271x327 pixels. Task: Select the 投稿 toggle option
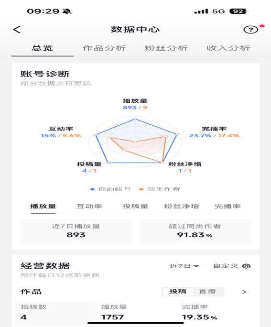tap(178, 292)
